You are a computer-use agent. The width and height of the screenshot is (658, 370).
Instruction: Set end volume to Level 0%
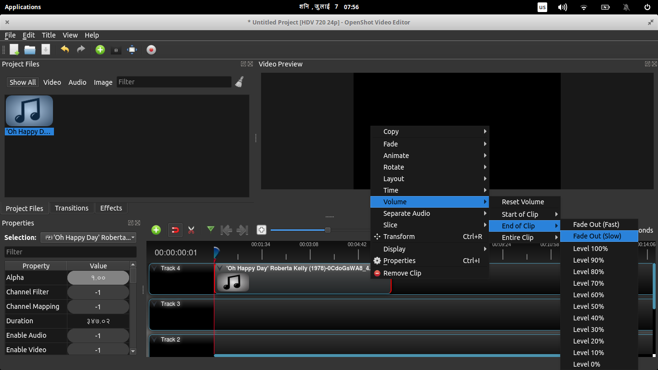coord(599,364)
